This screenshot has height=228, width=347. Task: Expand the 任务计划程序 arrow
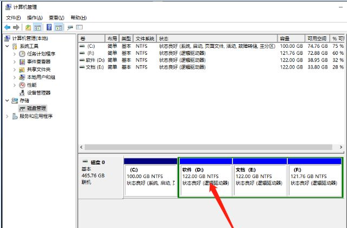15,54
